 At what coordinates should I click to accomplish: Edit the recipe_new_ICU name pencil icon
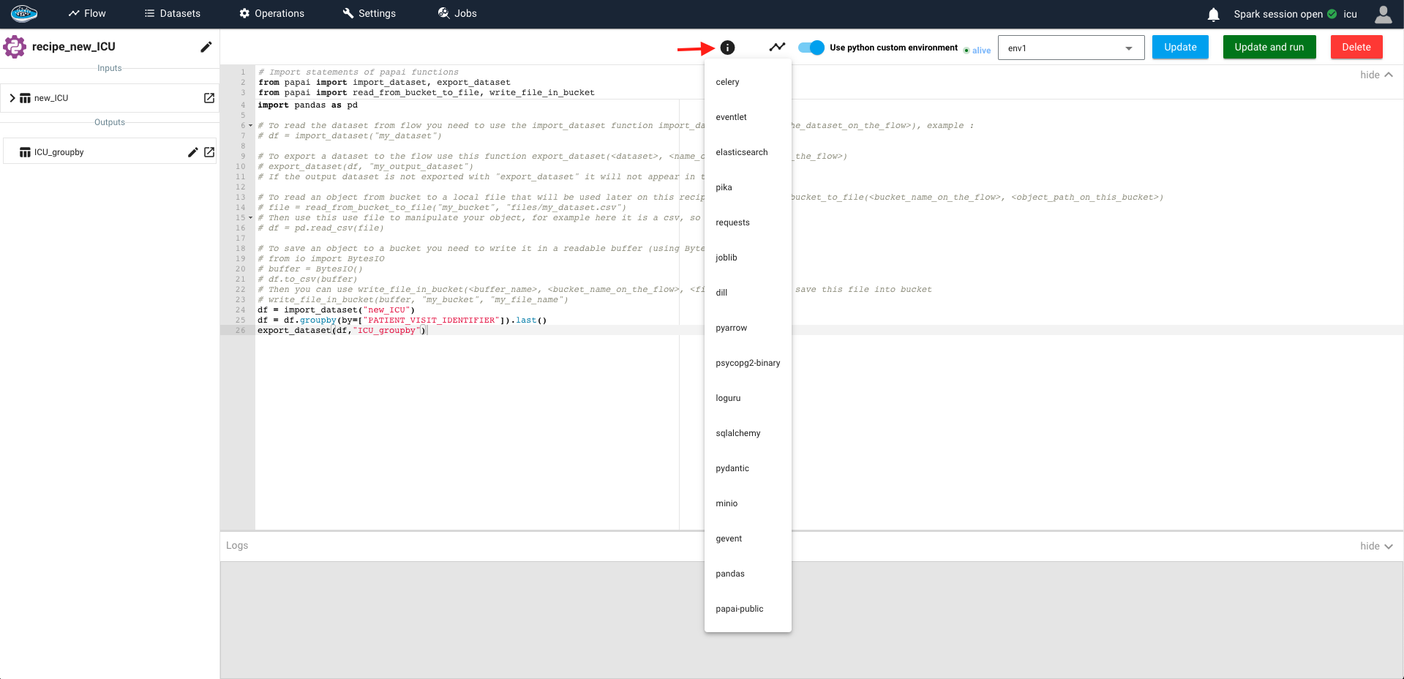206,47
